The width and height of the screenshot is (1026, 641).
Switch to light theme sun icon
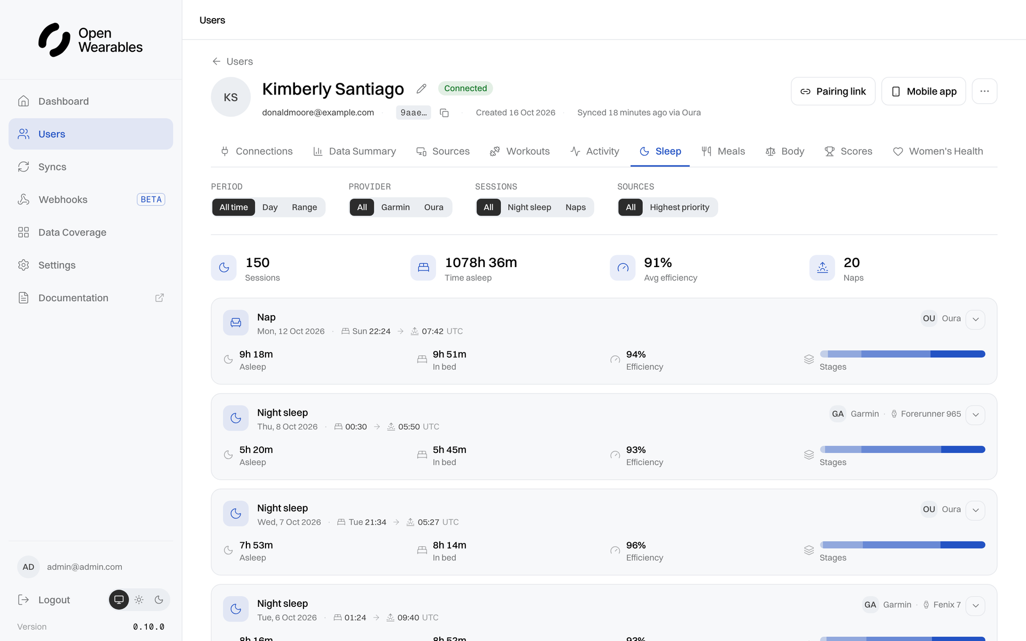click(x=139, y=600)
